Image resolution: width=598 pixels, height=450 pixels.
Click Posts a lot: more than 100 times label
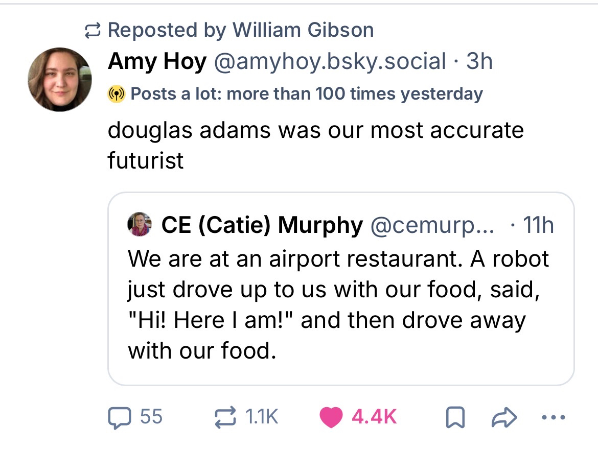[x=307, y=94]
